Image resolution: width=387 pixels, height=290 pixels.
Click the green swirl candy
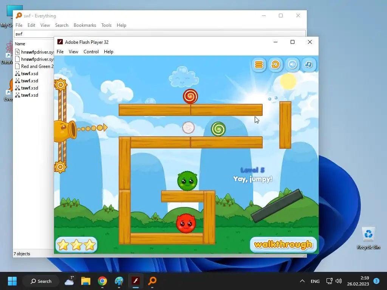pos(218,129)
